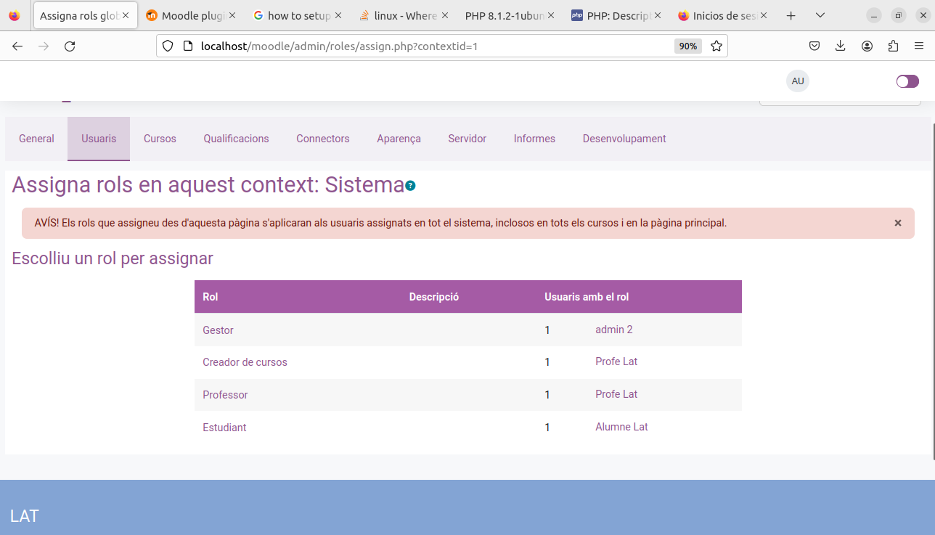Screen dimensions: 935x535
Task: Open the Gestor role link
Action: (x=218, y=330)
